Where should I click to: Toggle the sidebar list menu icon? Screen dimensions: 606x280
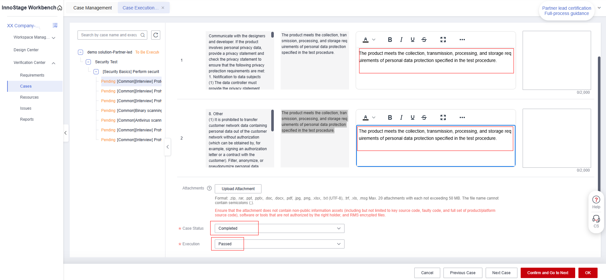point(55,25)
